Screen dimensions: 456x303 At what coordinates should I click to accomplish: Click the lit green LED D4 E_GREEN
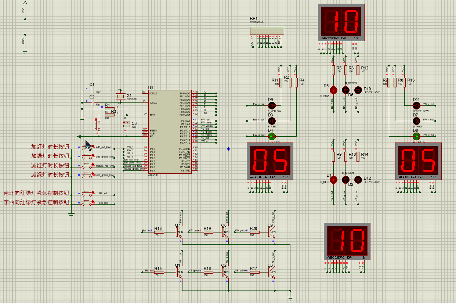point(271,136)
